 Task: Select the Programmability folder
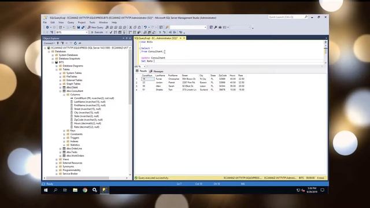point(72,170)
